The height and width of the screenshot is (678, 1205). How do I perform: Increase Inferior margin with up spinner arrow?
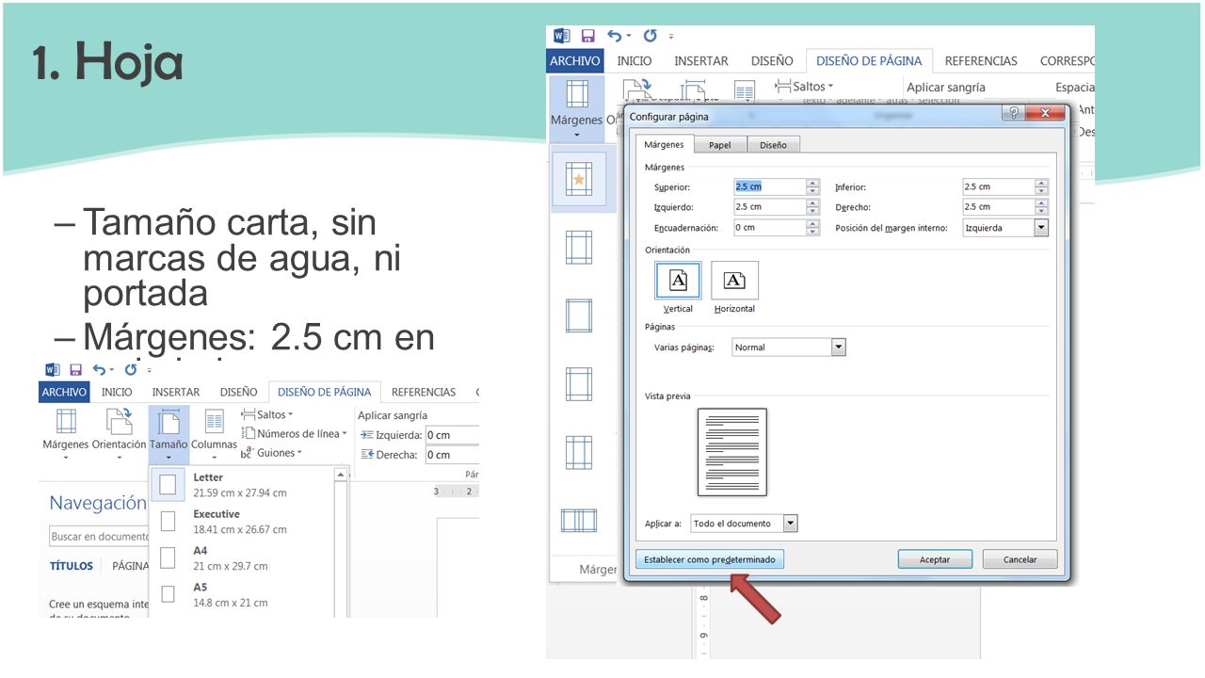click(1041, 183)
